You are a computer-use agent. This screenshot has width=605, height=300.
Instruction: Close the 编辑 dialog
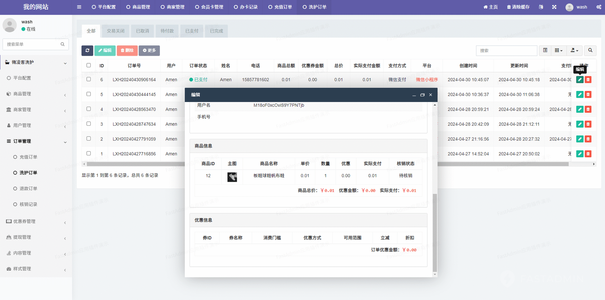[431, 95]
